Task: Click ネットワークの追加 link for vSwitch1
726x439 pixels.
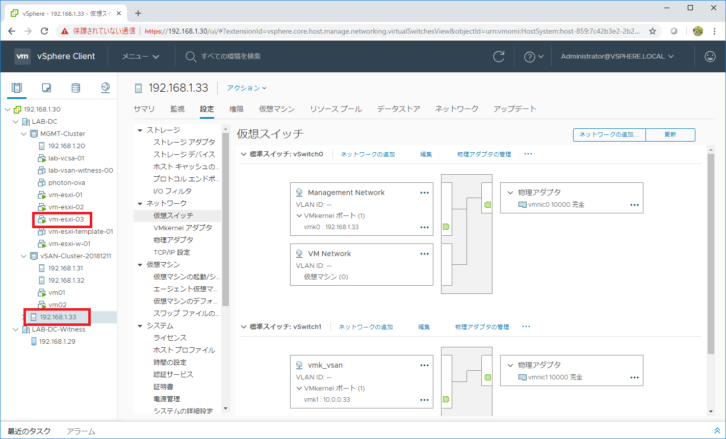Action: tap(366, 327)
